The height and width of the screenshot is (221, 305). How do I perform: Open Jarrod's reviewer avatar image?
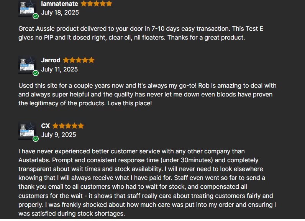27,65
